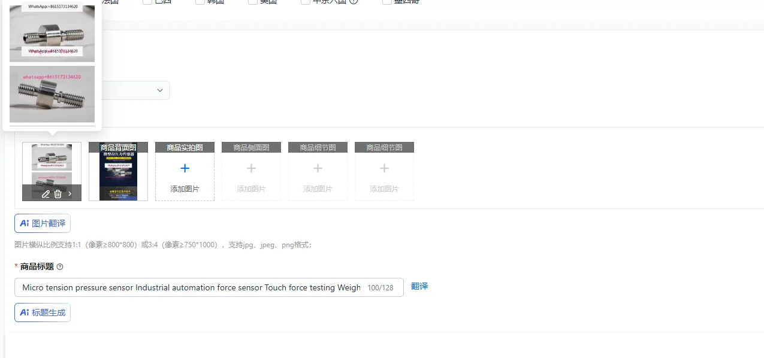This screenshot has height=358, width=764.
Task: Focus the 商品标题 text input field
Action: [x=209, y=287]
